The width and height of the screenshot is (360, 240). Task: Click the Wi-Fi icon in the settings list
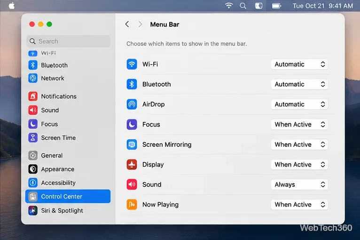(132, 64)
